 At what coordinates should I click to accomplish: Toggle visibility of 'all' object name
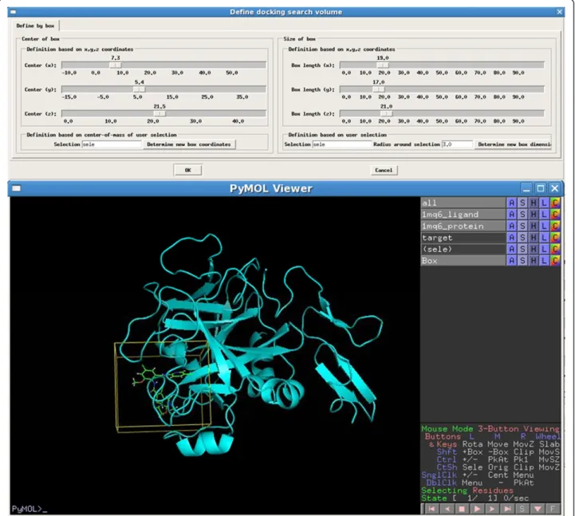pos(463,203)
